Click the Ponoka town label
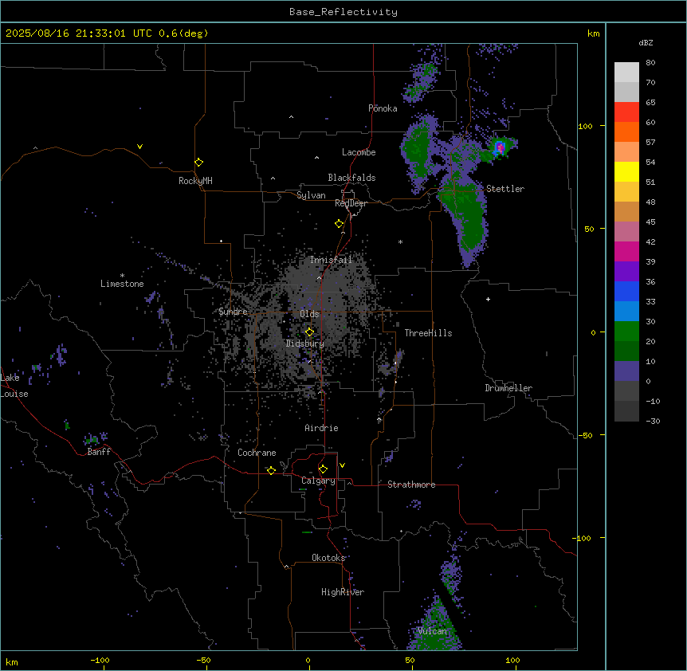Screen dimensions: 687x671 click(383, 108)
